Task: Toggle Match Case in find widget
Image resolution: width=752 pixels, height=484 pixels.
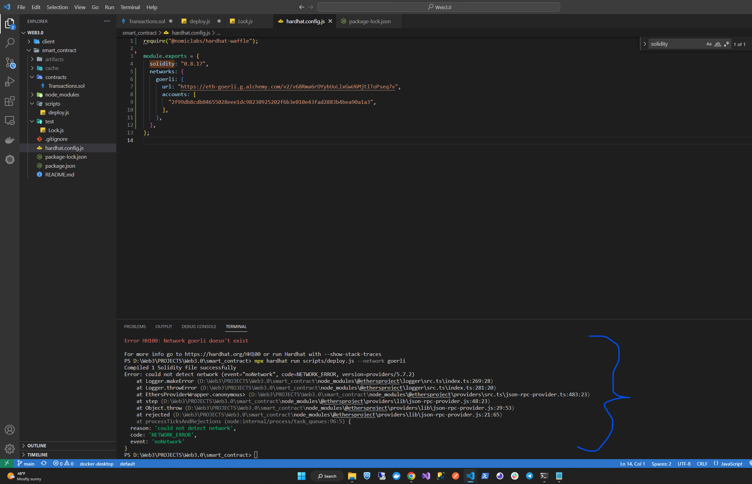Action: [709, 44]
